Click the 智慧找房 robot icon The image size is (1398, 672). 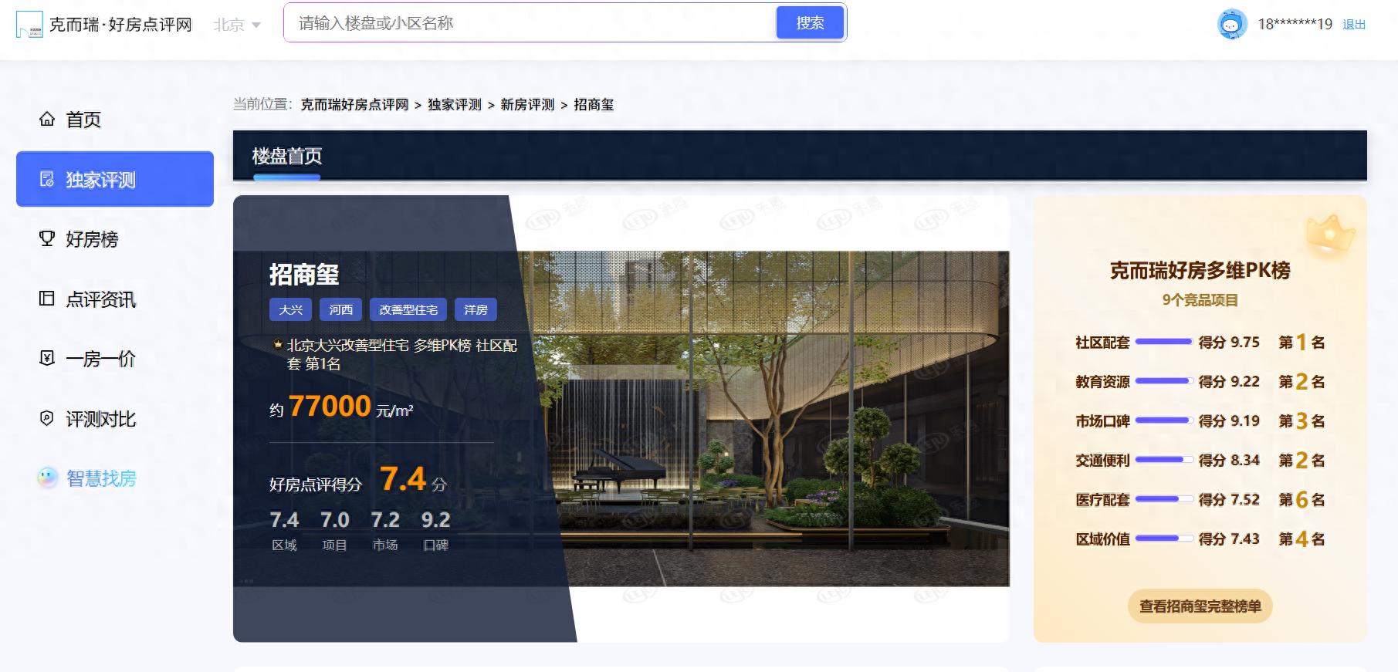48,478
